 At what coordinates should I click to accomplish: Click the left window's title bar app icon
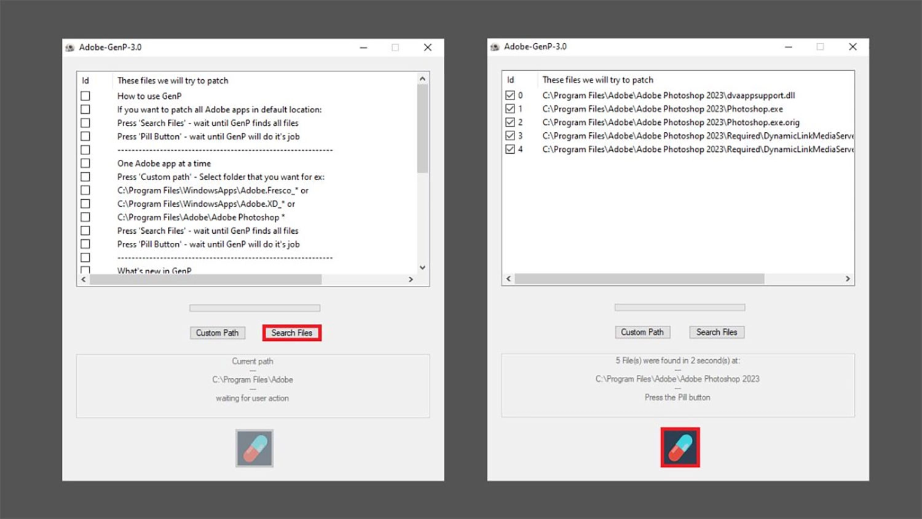(70, 47)
